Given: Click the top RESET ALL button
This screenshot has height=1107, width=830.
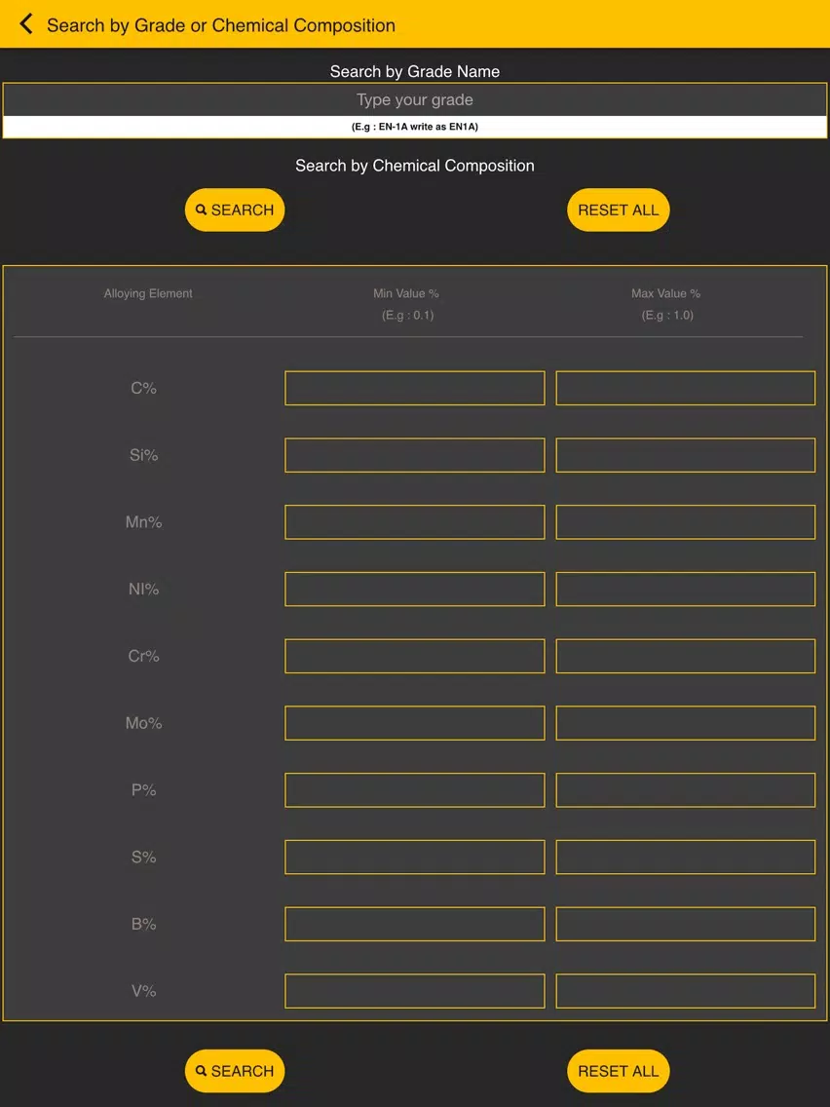Looking at the screenshot, I should coord(619,210).
